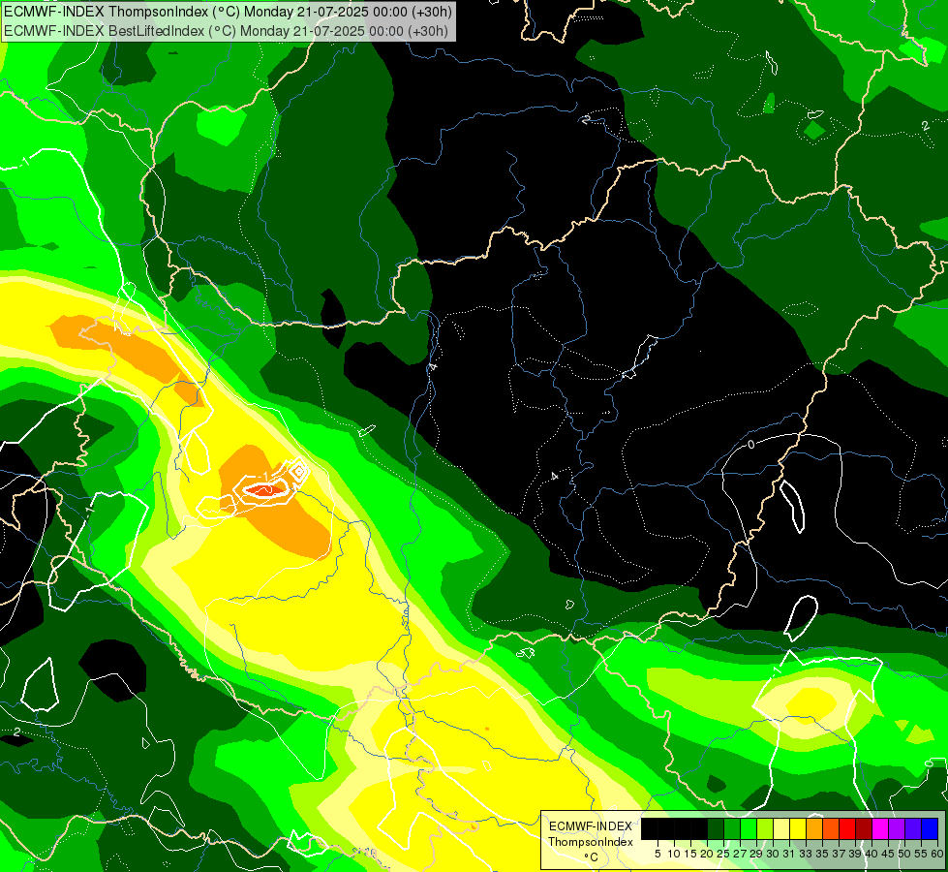Click the legend tick value 60
The image size is (948, 872).
coord(937,854)
